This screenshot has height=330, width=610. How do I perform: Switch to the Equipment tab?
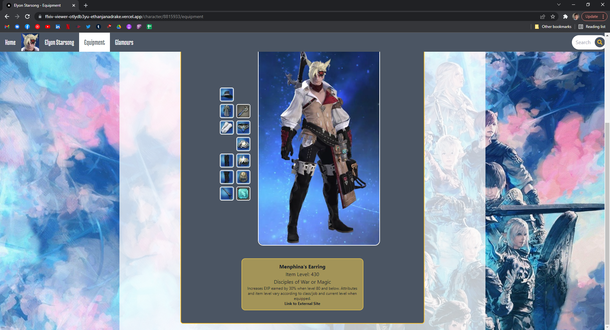click(x=94, y=43)
